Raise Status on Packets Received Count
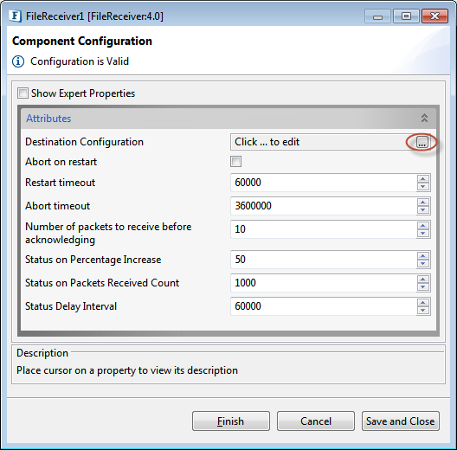Viewport: 457px width, 450px height. point(423,279)
